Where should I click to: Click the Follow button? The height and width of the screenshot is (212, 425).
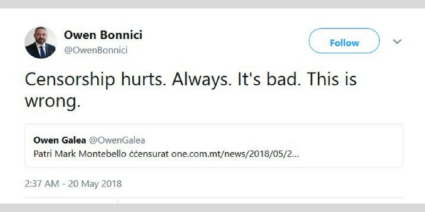point(344,43)
